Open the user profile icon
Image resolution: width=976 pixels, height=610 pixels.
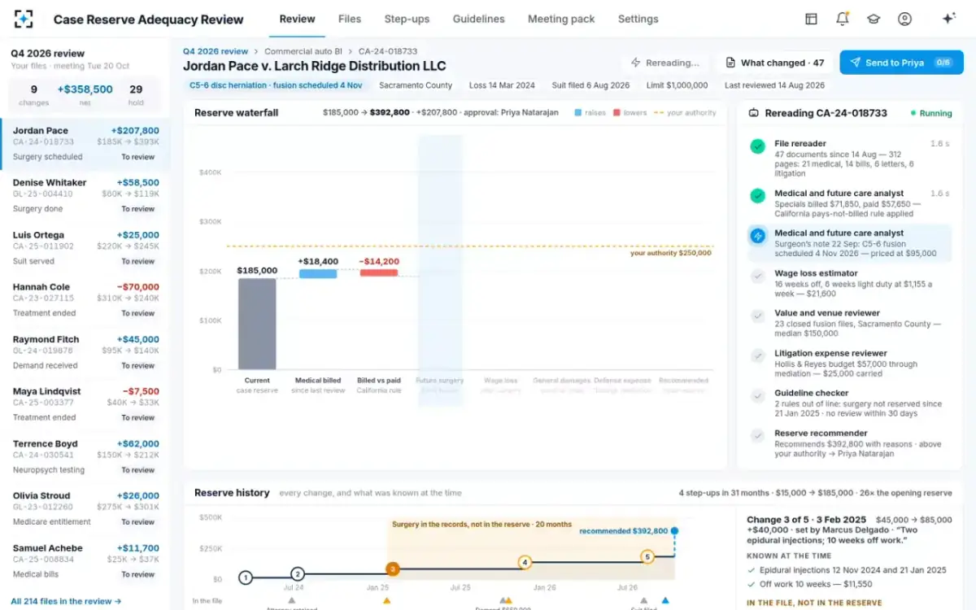tap(904, 19)
